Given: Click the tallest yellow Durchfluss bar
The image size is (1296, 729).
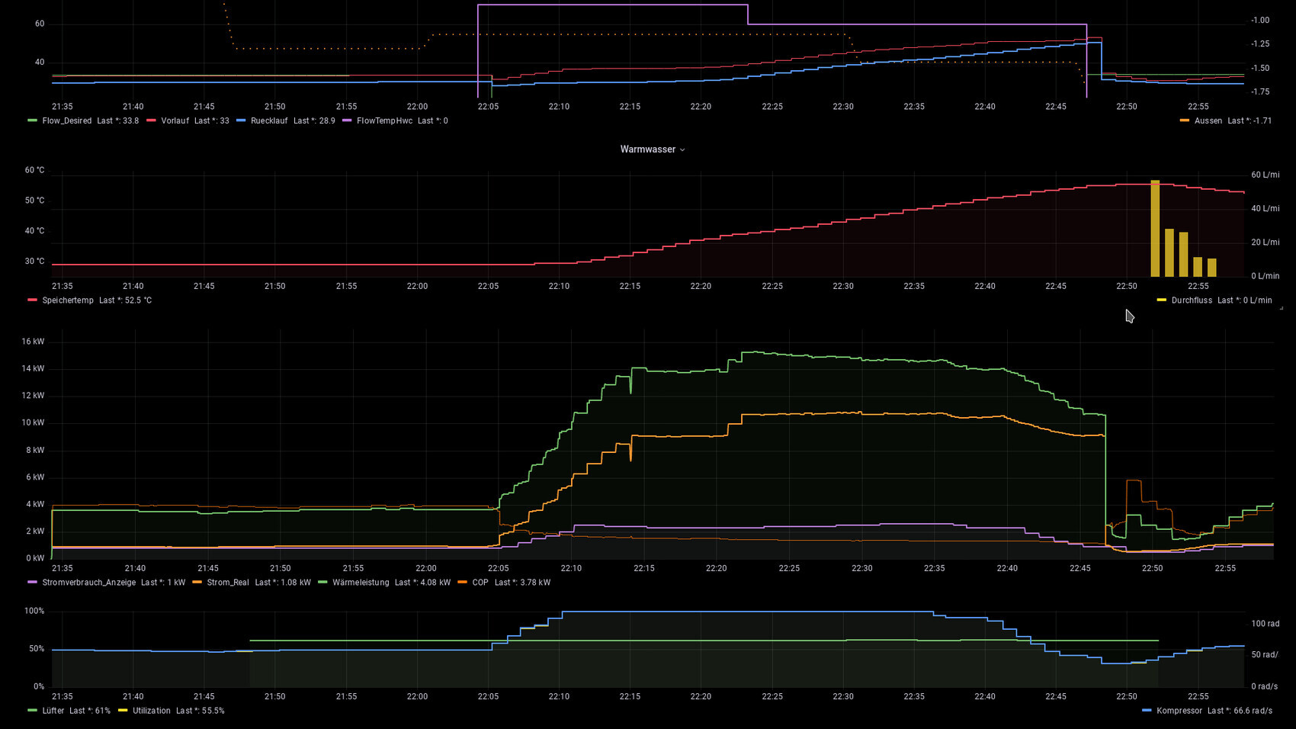Looking at the screenshot, I should tap(1155, 229).
